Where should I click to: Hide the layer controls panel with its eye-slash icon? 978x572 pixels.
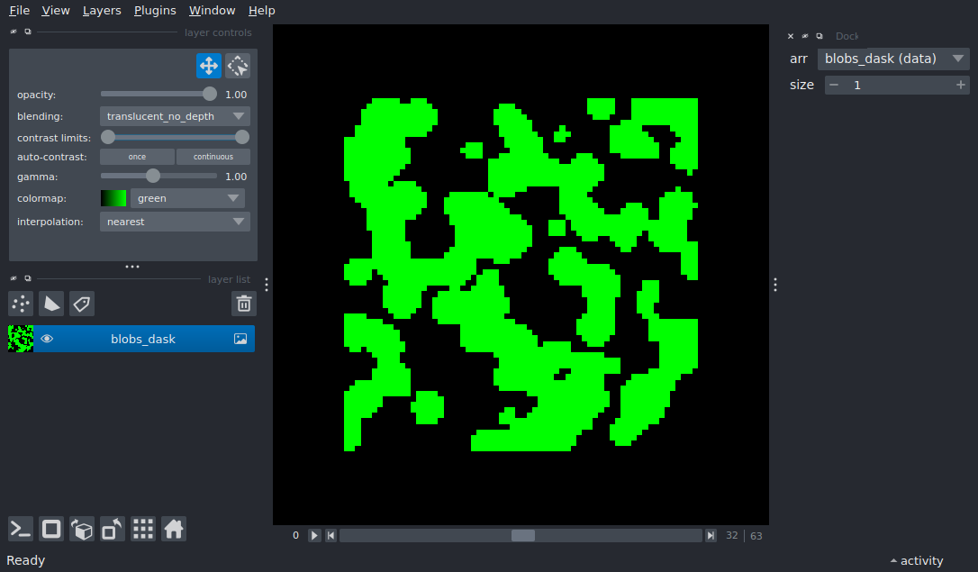pos(14,32)
